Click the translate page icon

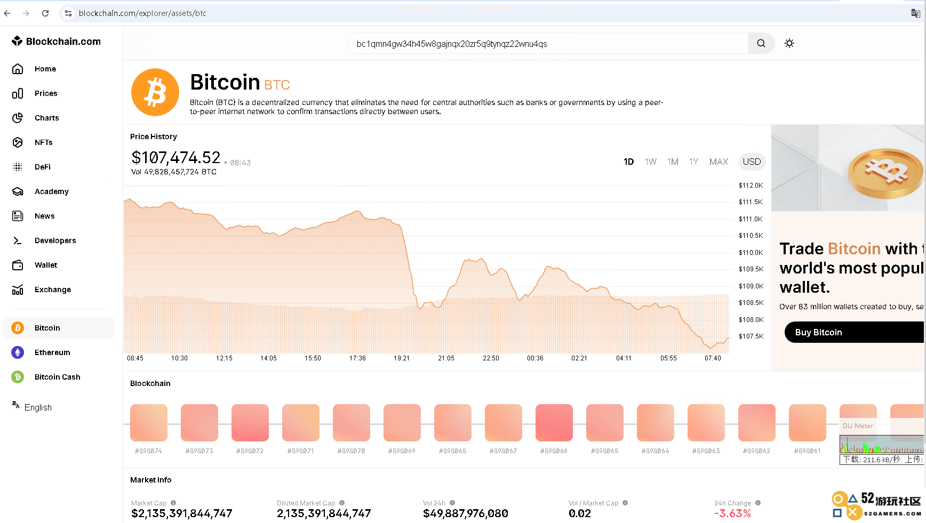(x=915, y=13)
